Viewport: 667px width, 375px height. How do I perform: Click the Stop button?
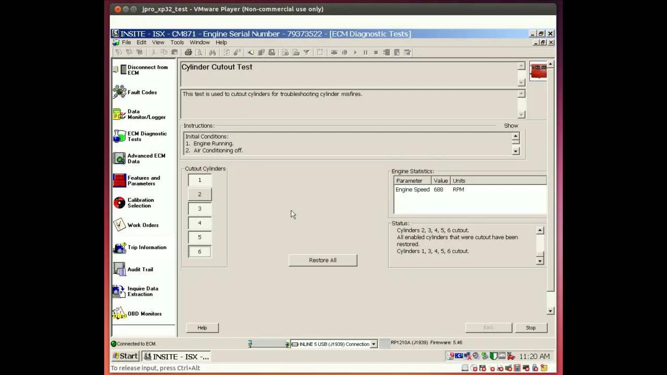click(x=530, y=328)
